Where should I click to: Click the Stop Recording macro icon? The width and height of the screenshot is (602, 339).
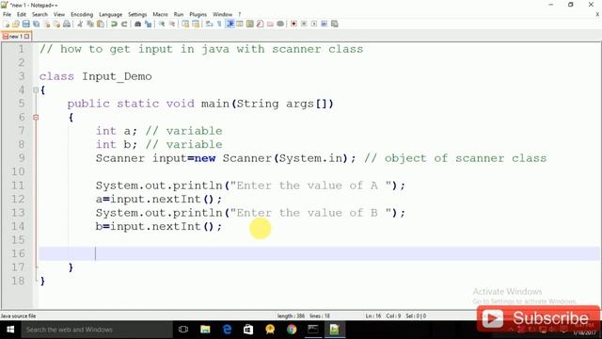[x=304, y=24]
